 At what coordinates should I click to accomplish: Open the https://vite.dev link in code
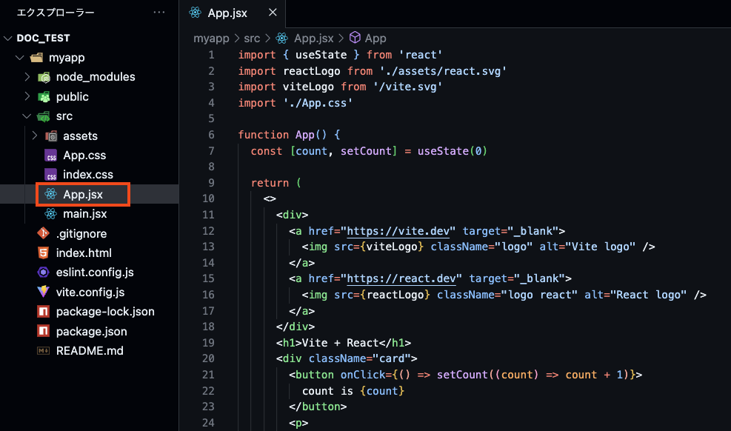[401, 231]
